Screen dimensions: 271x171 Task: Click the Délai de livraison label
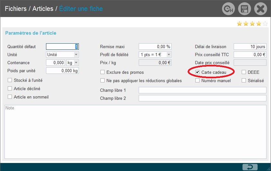pyautogui.click(x=210, y=47)
